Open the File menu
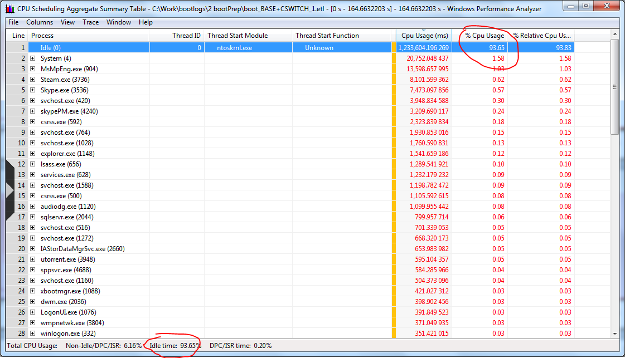 [13, 22]
